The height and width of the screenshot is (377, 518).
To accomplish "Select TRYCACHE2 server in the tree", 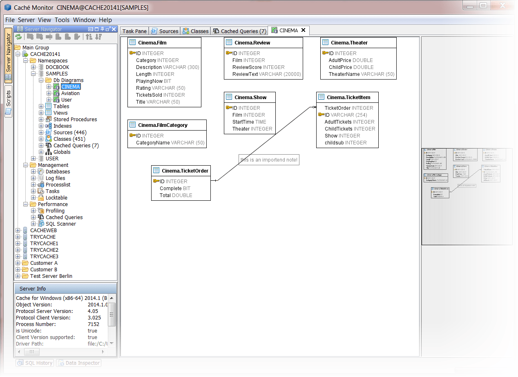I will point(44,250).
